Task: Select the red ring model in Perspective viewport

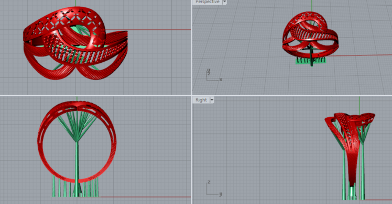Action: click(310, 35)
